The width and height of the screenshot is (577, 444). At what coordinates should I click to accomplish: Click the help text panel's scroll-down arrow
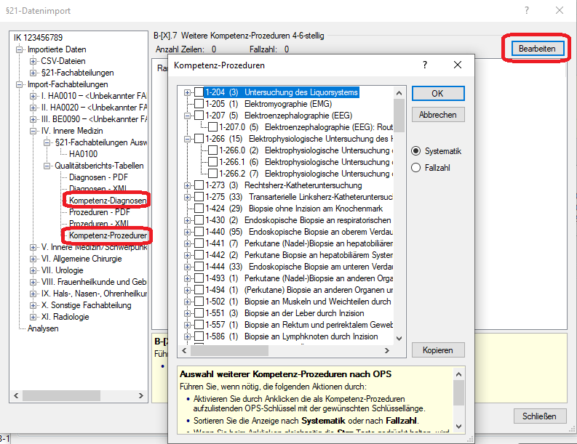point(458,427)
